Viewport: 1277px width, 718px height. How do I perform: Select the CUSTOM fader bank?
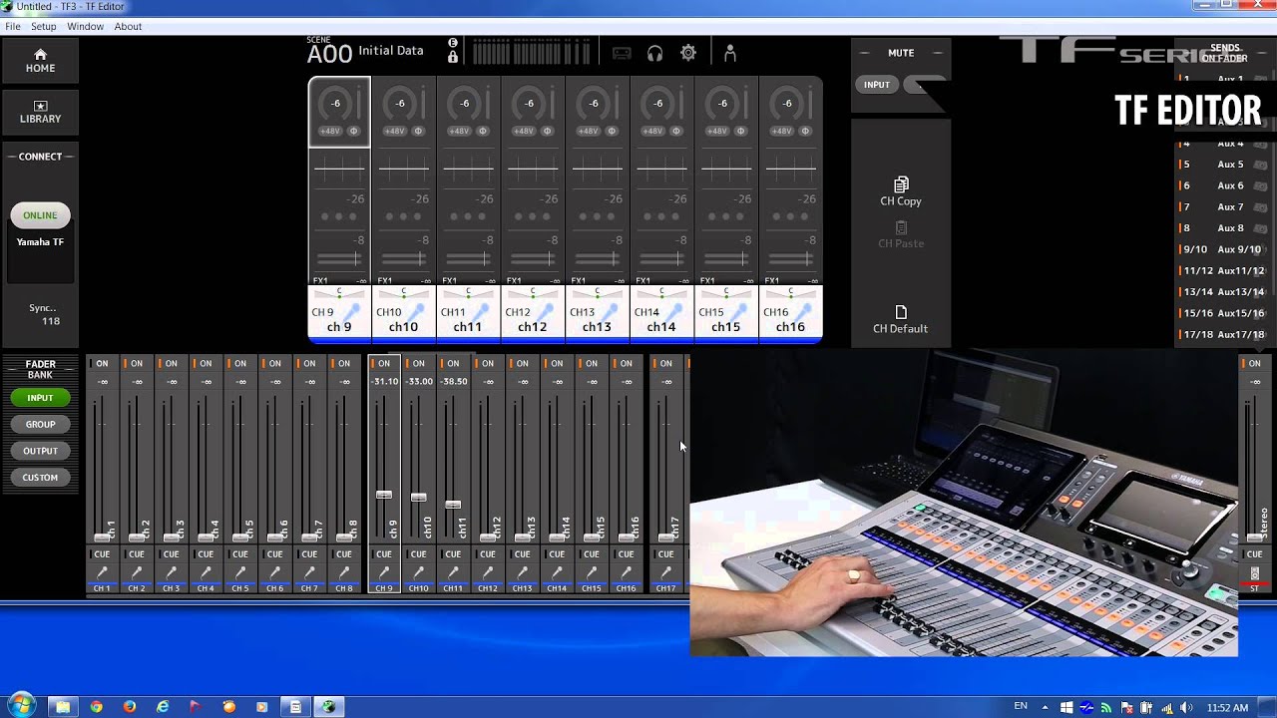[40, 478]
